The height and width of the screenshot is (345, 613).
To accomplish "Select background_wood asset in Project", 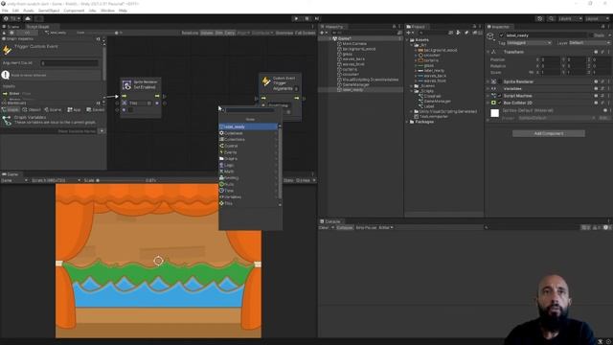I will pyautogui.click(x=440, y=50).
